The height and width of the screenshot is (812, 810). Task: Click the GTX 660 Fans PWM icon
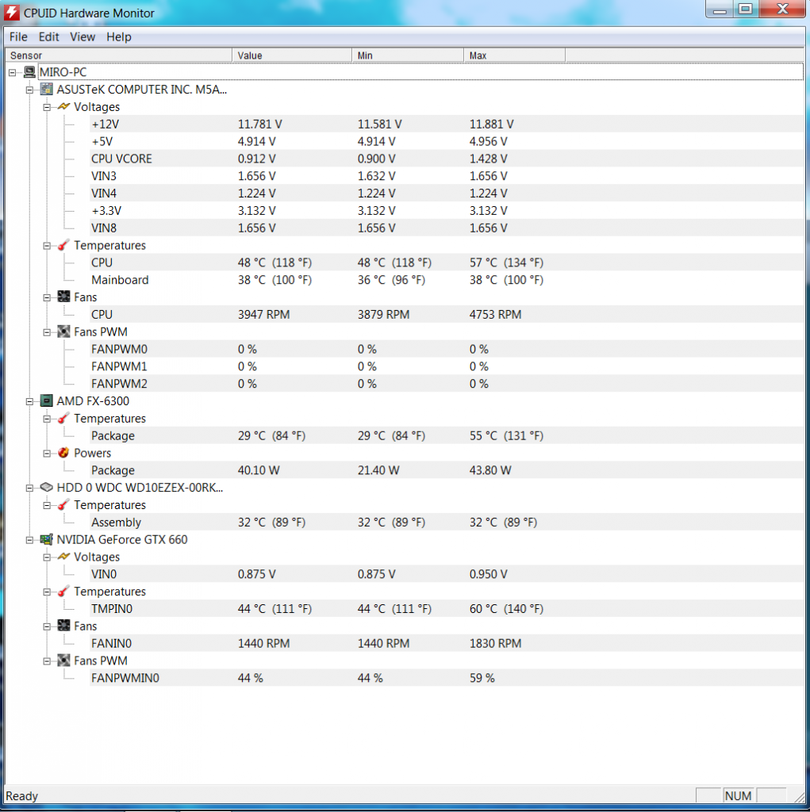(63, 661)
